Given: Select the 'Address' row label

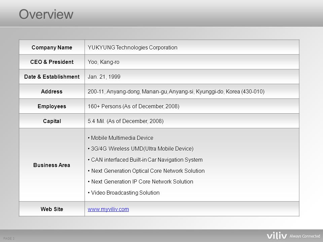Looking at the screenshot, I should point(52,91).
